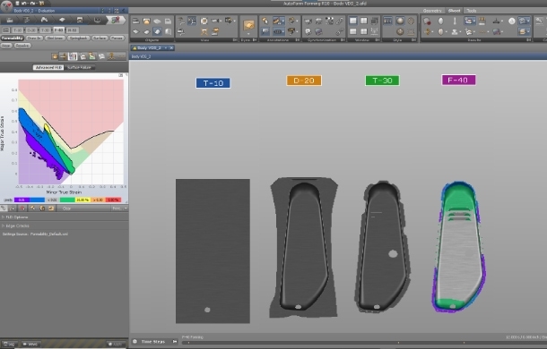
Task: Toggle the speech bubble annotation icon
Action: 265,31
